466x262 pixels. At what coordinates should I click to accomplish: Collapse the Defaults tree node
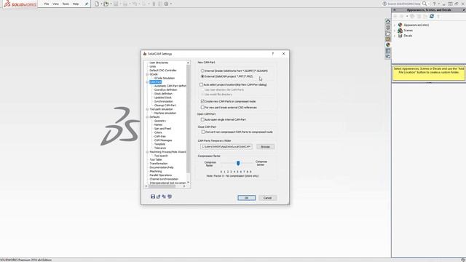point(147,117)
